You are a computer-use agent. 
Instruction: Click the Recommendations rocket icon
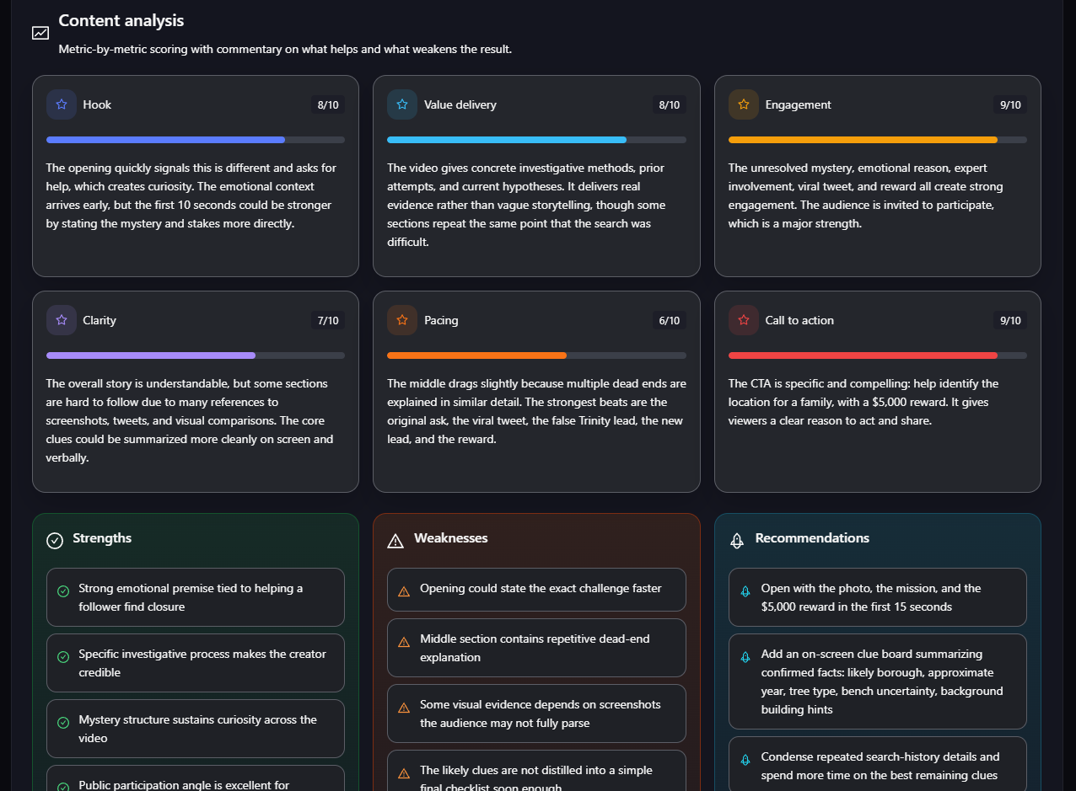(x=737, y=540)
